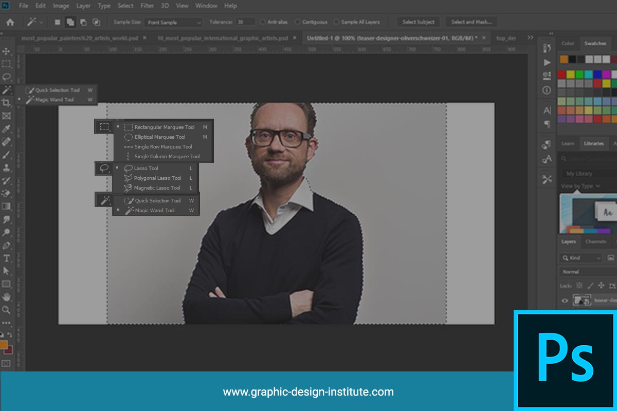Open the Filter menu
The height and width of the screenshot is (411, 617).
147,6
